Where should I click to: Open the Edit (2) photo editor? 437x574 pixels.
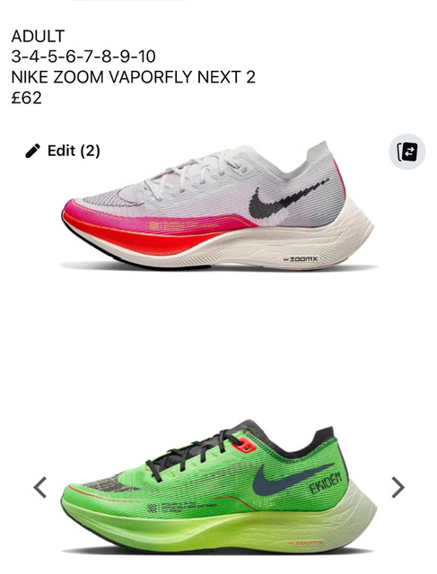click(63, 151)
